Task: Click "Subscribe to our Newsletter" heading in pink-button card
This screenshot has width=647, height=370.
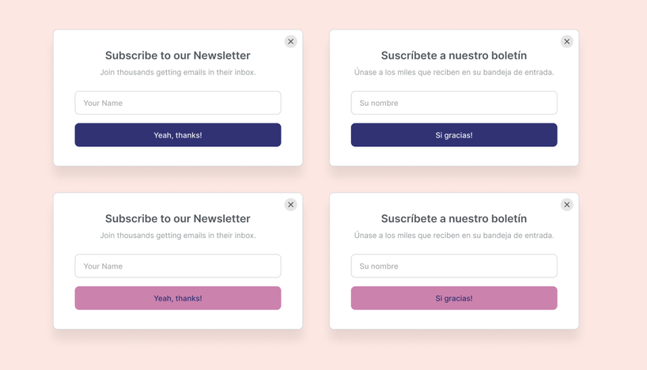Action: pyautogui.click(x=178, y=218)
